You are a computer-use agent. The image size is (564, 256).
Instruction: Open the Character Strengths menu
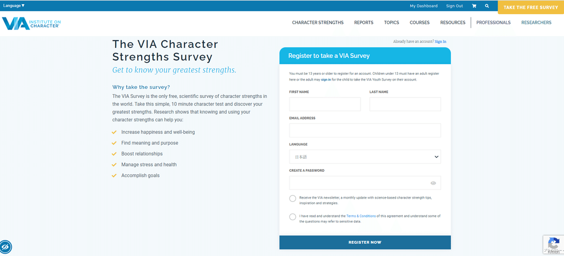pyautogui.click(x=318, y=23)
